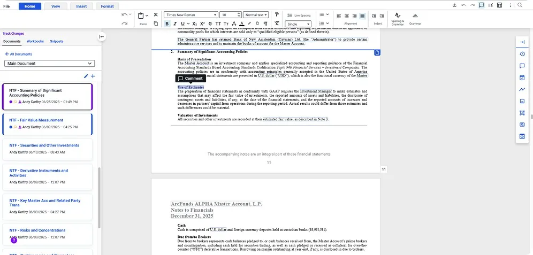
Task: Click the search magnifier icon in top bar
Action: tap(520, 5)
